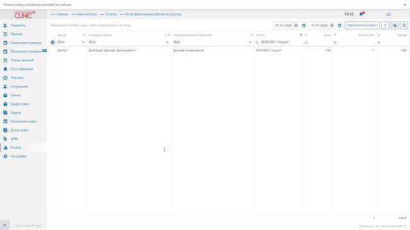
Task: Open calendar picker for 01-01-2024 date
Action: click(x=304, y=26)
